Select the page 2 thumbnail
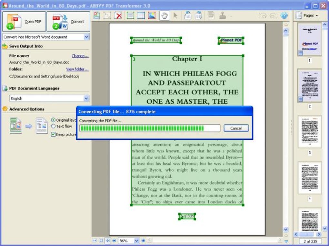This screenshot has height=246, width=329. (x=310, y=86)
